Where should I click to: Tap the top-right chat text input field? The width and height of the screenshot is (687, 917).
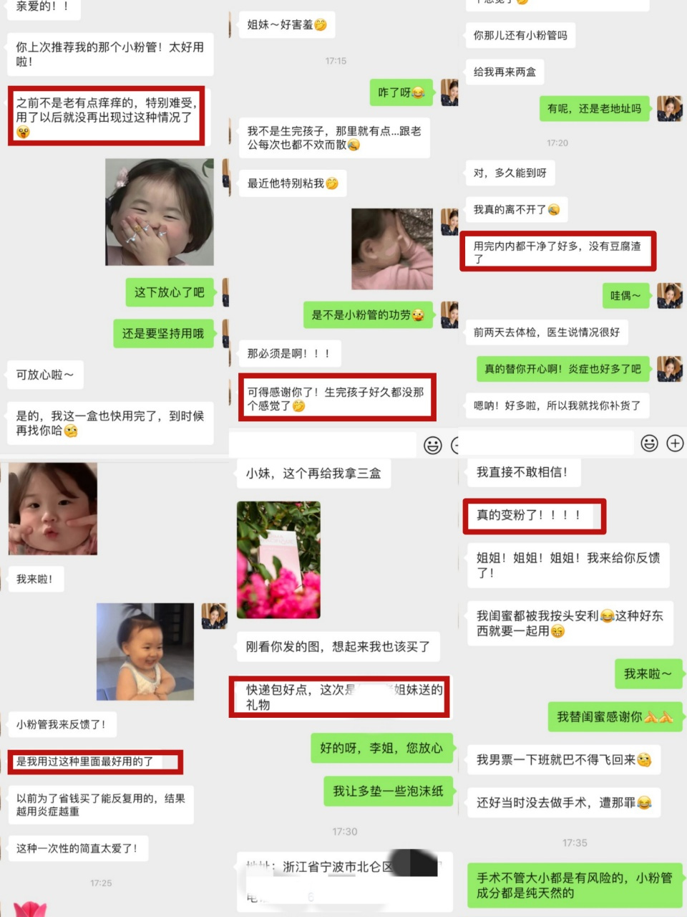[x=547, y=443]
